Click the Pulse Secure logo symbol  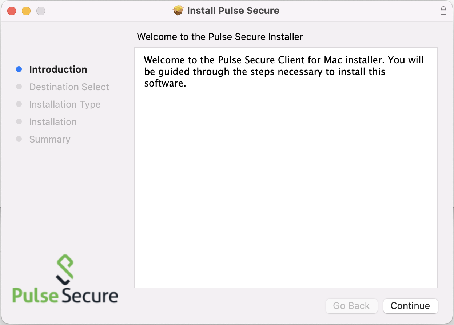point(65,270)
